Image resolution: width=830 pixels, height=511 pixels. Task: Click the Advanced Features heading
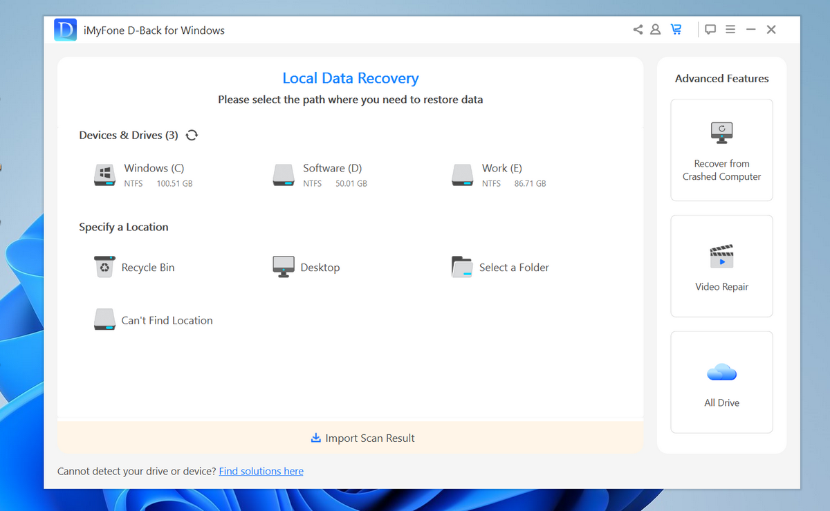point(721,78)
